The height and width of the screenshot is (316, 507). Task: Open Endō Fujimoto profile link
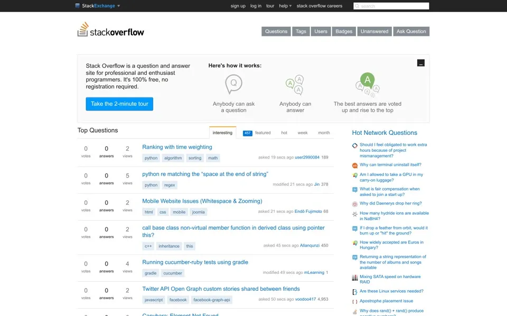308,212
